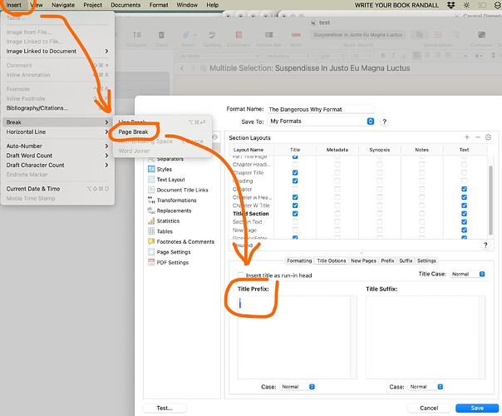Open PDF Settings in the sidebar

pyautogui.click(x=173, y=262)
